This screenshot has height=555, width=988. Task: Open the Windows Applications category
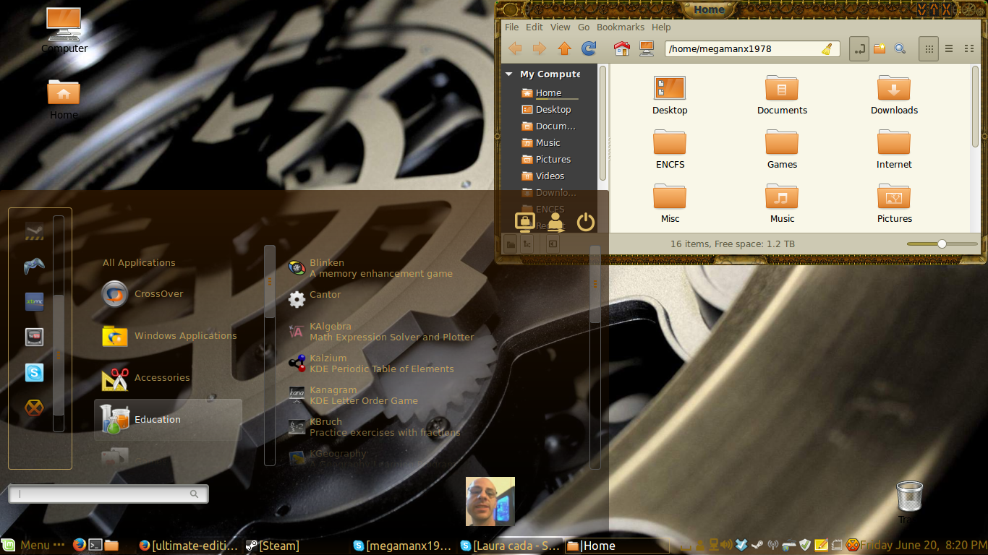(x=168, y=336)
